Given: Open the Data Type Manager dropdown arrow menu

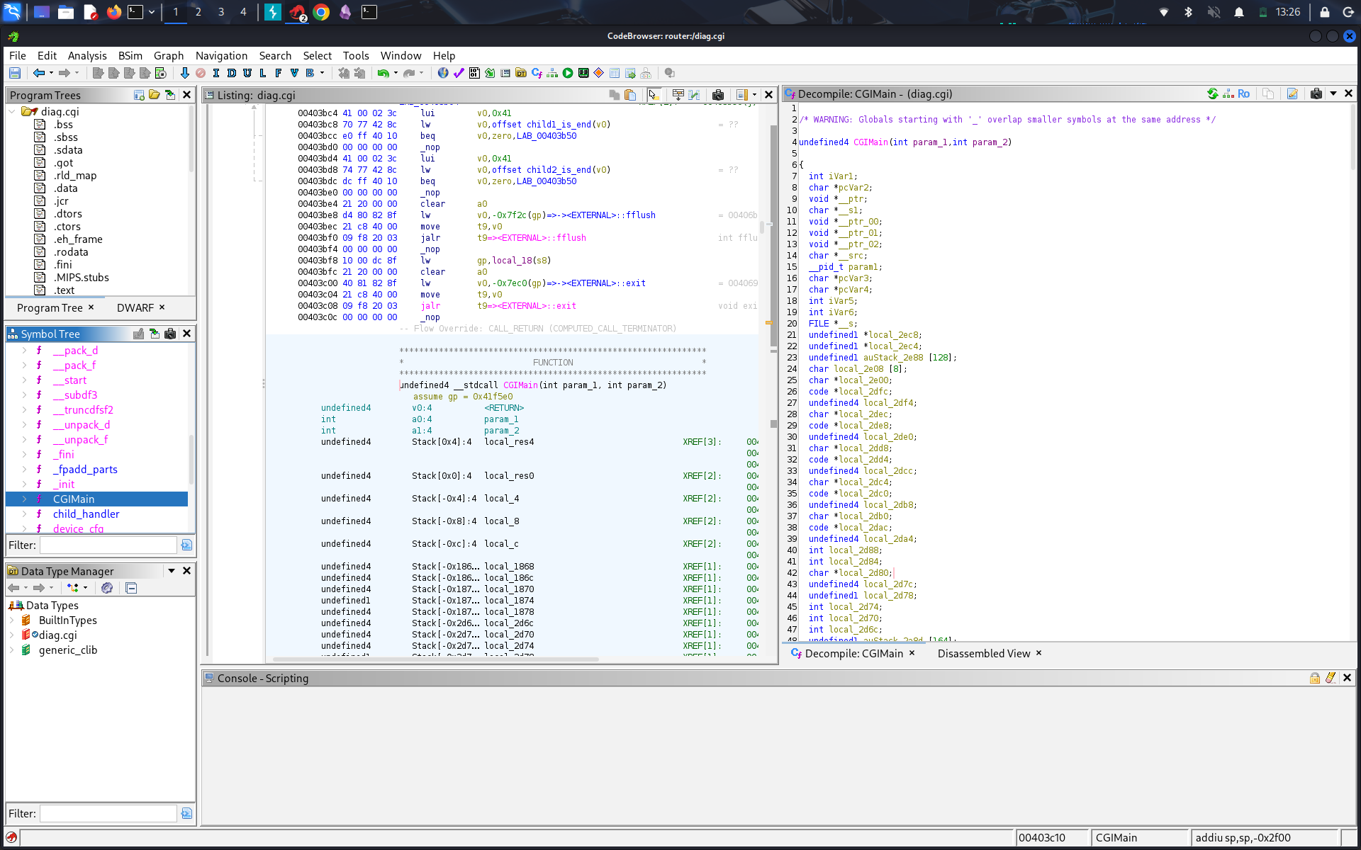Looking at the screenshot, I should pyautogui.click(x=172, y=571).
